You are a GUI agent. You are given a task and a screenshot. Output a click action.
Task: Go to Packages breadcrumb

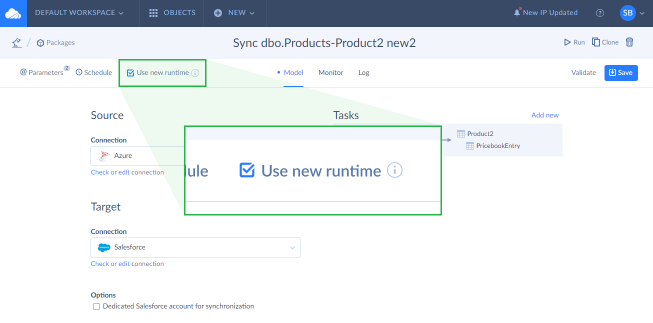pyautogui.click(x=56, y=42)
